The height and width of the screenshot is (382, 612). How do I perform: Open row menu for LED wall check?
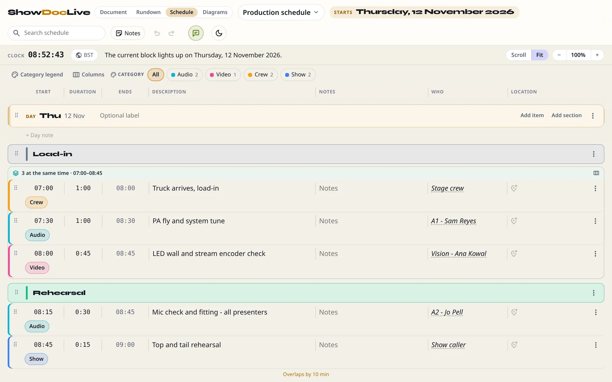[x=595, y=254]
